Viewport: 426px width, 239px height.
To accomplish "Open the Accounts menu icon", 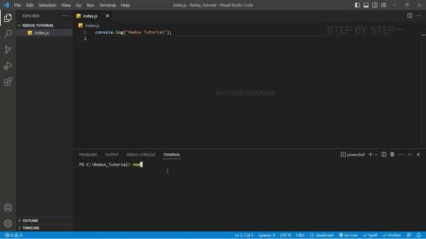I will (x=8, y=208).
